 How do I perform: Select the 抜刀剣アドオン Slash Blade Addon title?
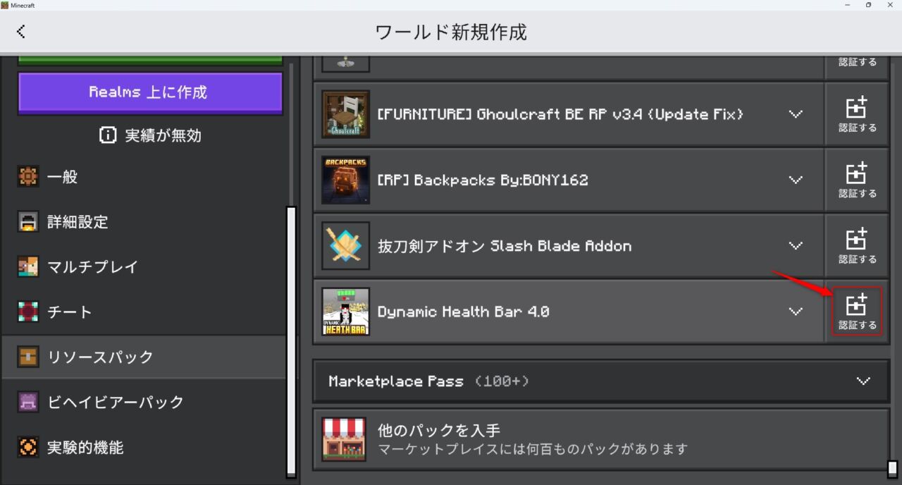[x=505, y=246]
